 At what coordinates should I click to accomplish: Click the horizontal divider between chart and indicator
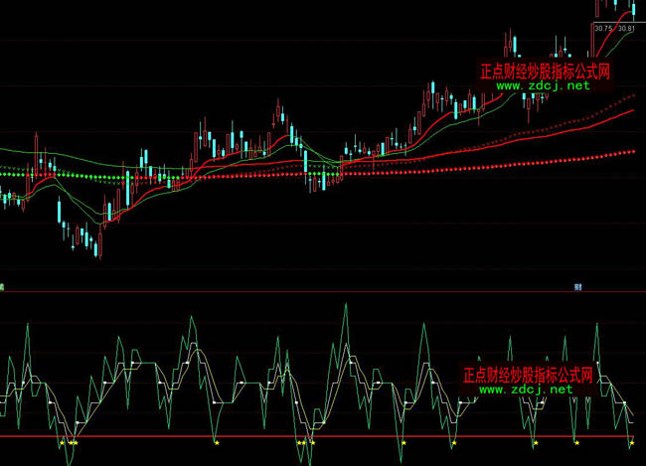coord(298,292)
